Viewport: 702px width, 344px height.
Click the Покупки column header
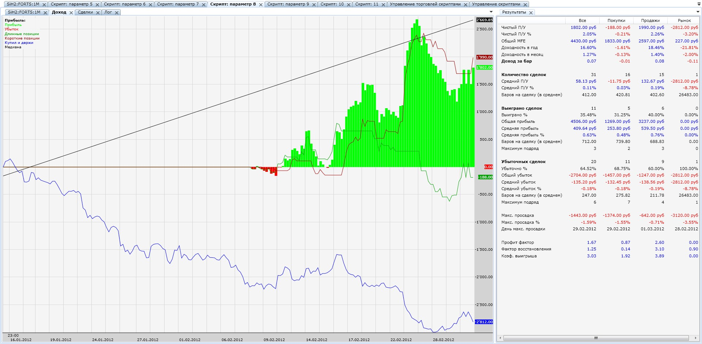[616, 21]
